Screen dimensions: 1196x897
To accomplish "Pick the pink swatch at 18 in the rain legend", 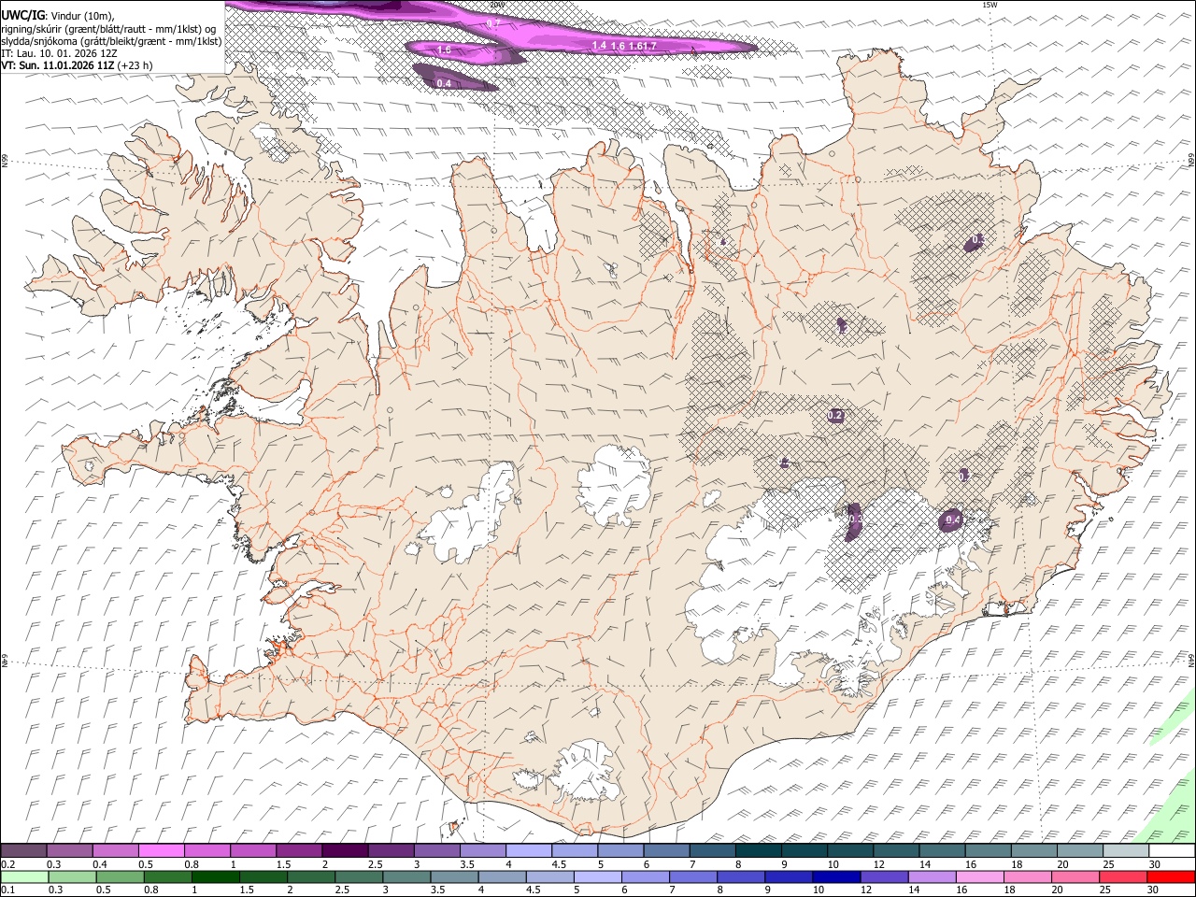I will 1026,876.
